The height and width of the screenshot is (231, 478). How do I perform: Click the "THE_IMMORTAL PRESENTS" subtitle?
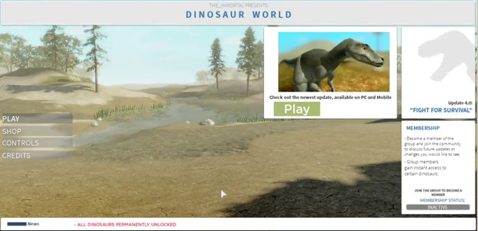pyautogui.click(x=239, y=6)
